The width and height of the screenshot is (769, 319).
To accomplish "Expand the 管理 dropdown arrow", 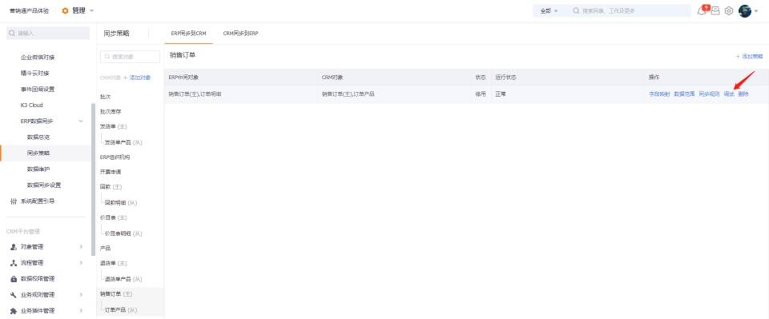I will tap(91, 10).
